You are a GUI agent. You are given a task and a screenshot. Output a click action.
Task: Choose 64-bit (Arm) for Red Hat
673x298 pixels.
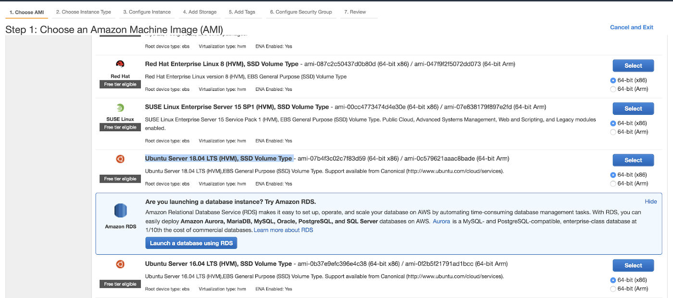click(613, 89)
